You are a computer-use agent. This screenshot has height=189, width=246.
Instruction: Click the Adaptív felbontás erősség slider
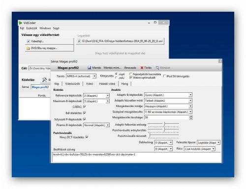pos(163,125)
